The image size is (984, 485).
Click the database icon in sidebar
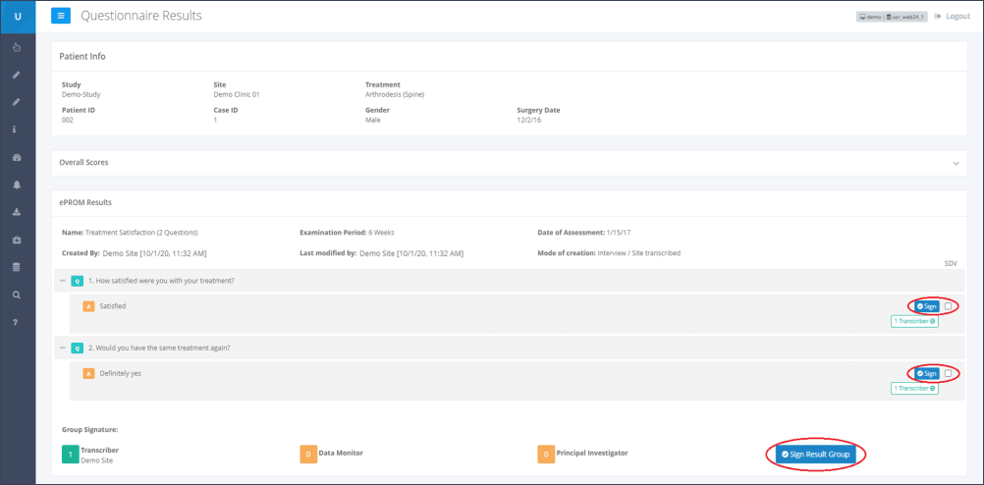17,267
